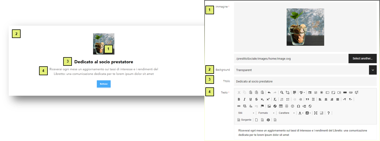380x141 pixels.
Task: Toggle Bold formatting
Action: point(239,99)
